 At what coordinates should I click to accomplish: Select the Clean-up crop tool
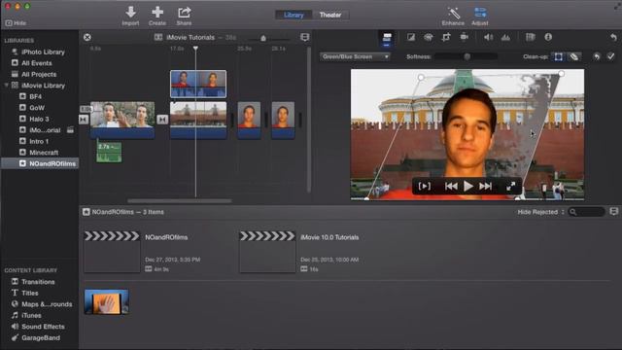(x=558, y=56)
